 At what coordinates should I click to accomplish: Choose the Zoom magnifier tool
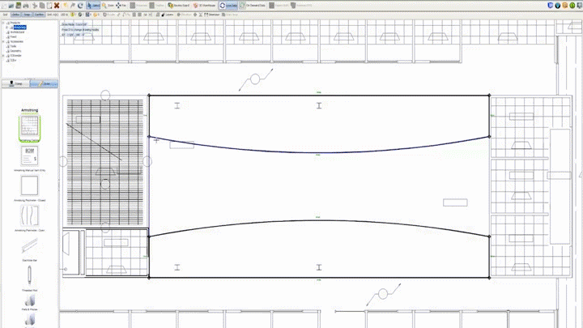pos(109,6)
